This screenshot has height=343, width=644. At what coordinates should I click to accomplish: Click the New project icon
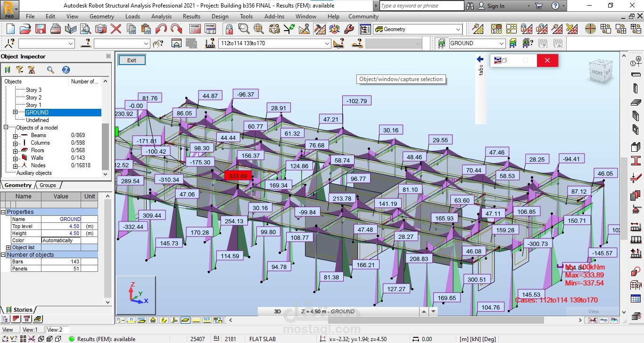pyautogui.click(x=10, y=29)
